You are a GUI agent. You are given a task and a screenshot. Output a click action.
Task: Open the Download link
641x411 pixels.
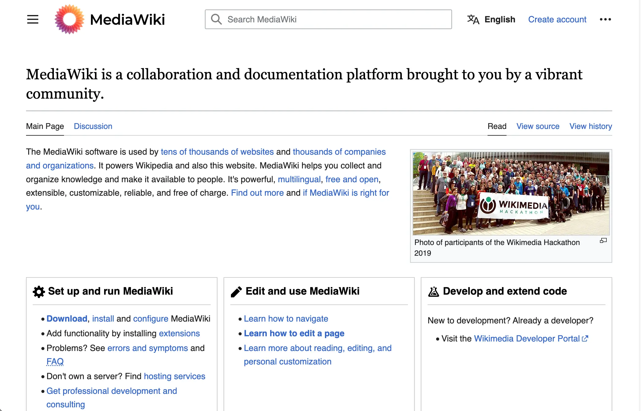coord(67,319)
